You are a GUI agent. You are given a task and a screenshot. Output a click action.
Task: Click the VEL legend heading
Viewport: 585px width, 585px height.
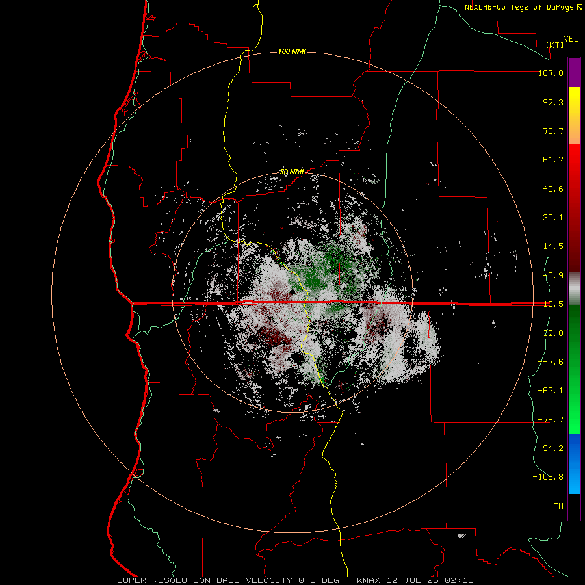tap(571, 39)
